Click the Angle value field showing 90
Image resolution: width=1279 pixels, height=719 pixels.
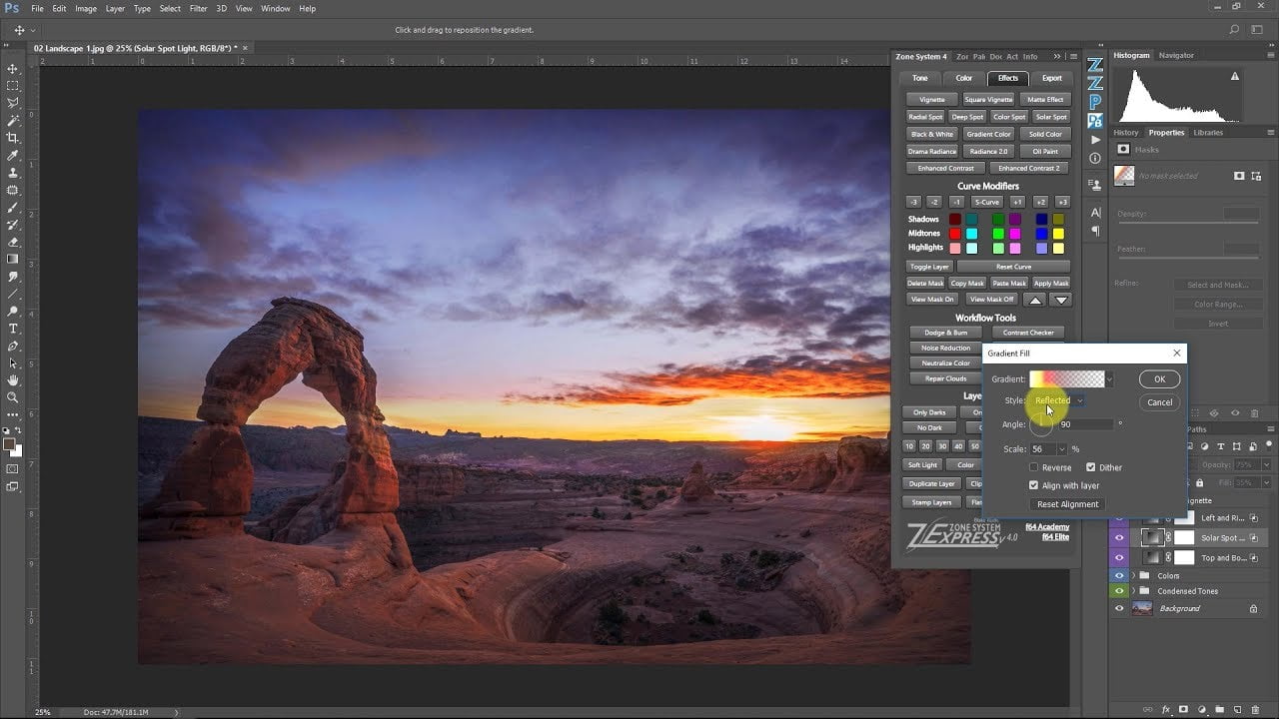click(x=1084, y=424)
